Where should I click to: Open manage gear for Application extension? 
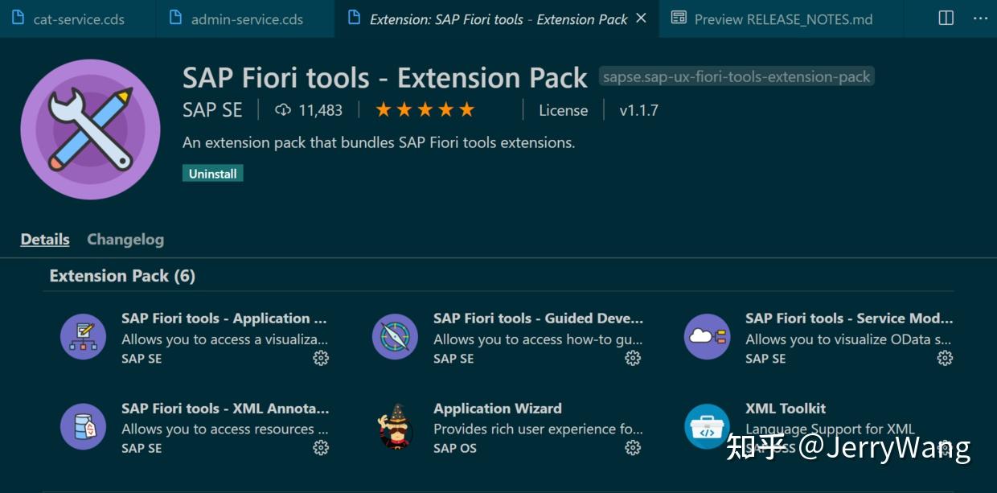(x=321, y=359)
